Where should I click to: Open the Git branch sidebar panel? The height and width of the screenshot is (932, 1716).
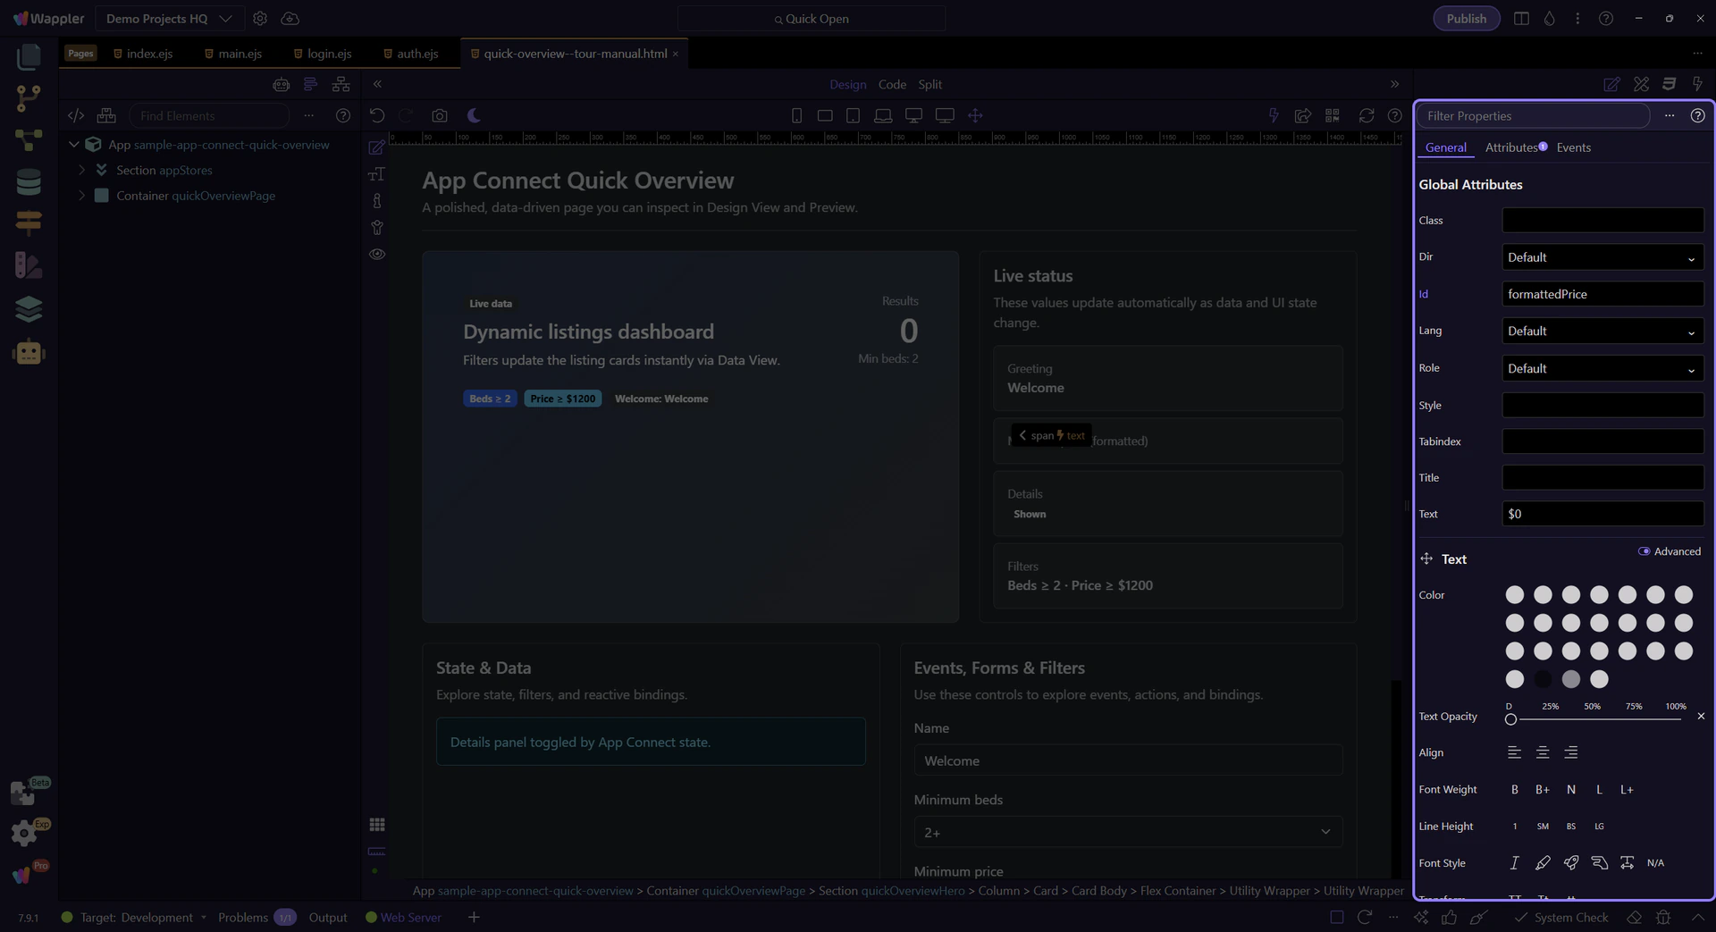pos(29,97)
